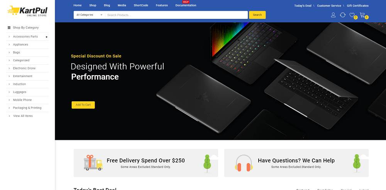Click the yellow Search button

pyautogui.click(x=257, y=15)
